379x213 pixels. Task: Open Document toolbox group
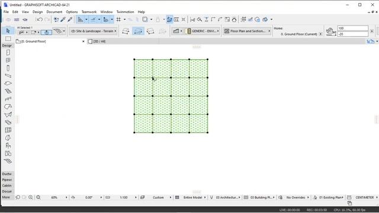(7, 192)
